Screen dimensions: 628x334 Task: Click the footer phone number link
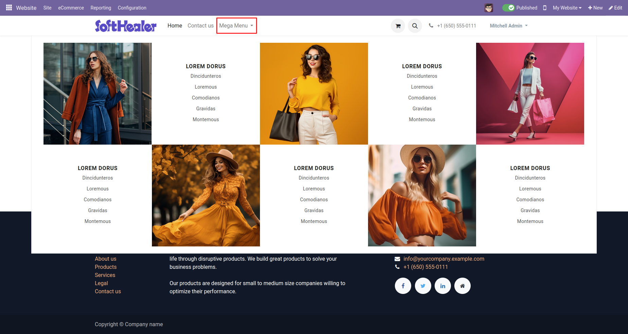pyautogui.click(x=425, y=267)
